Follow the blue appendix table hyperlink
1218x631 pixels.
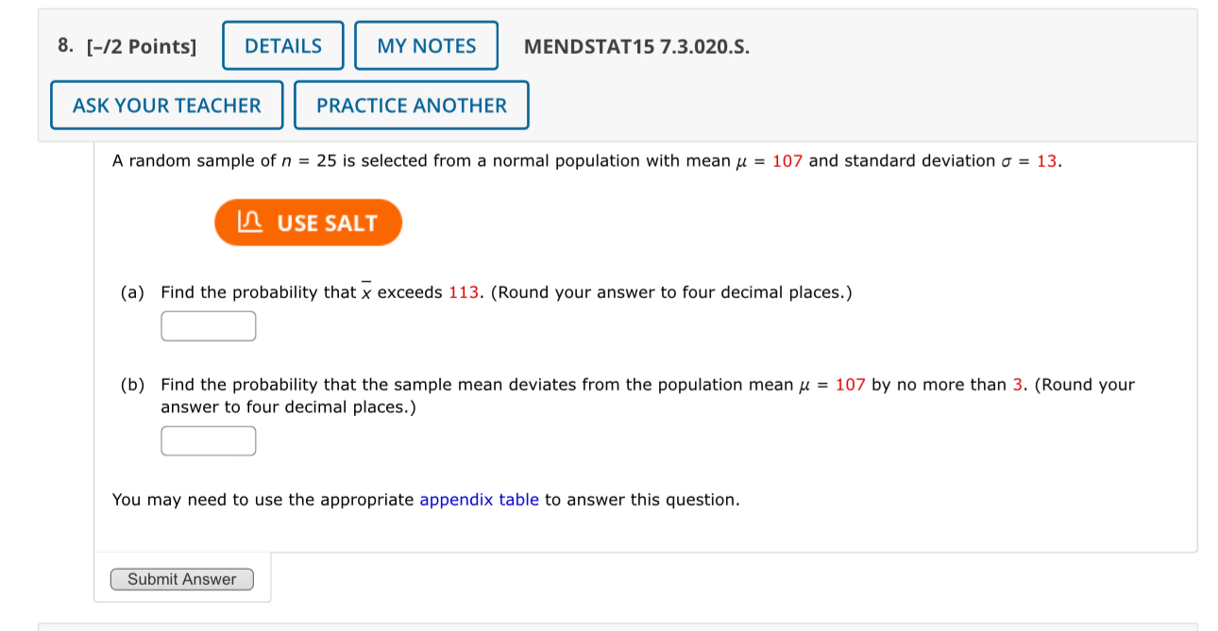point(478,499)
